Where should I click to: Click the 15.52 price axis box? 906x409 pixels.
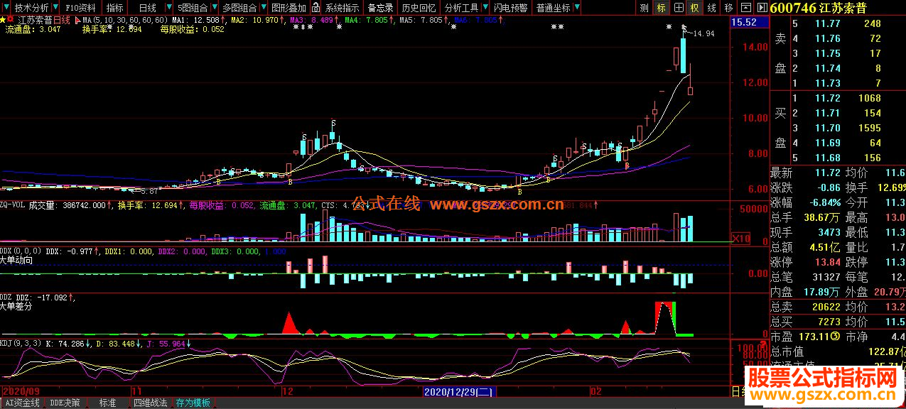[749, 23]
